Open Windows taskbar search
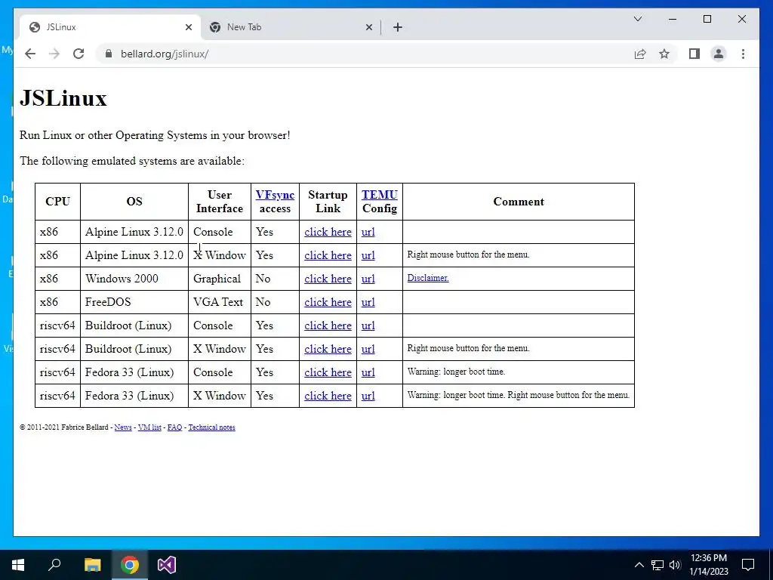This screenshot has height=580, width=773. (x=54, y=565)
